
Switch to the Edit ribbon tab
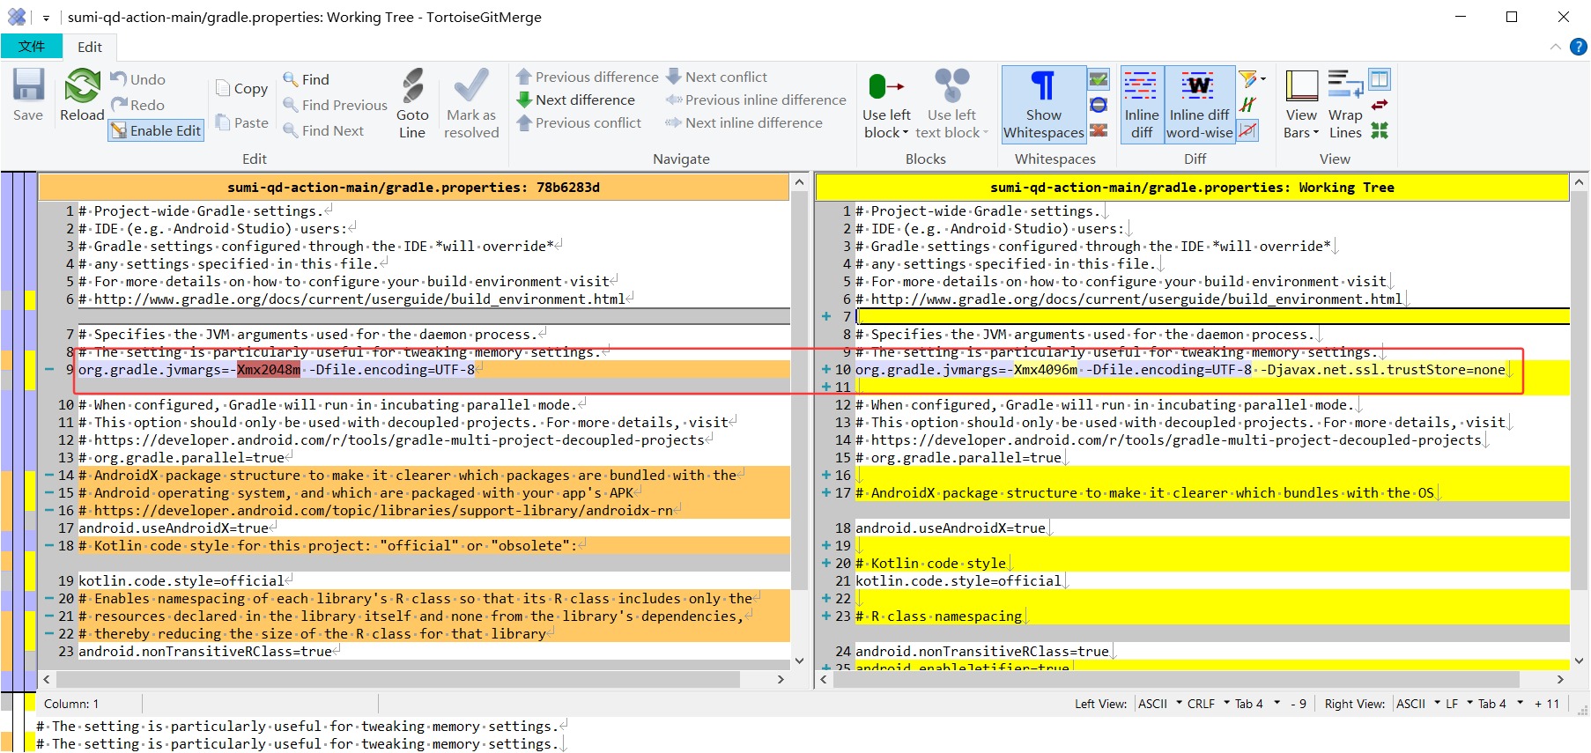pos(90,47)
